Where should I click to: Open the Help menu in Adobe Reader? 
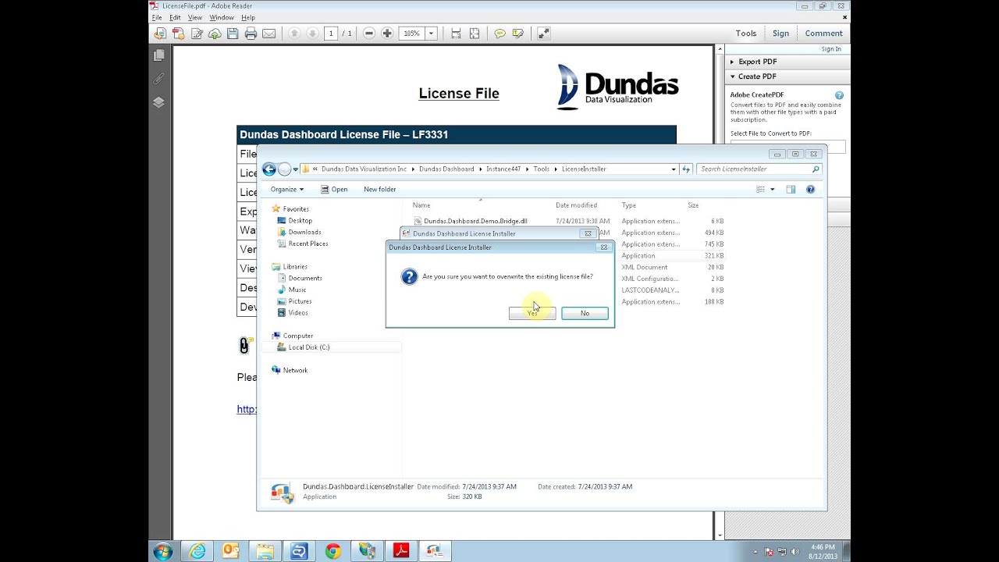point(248,17)
